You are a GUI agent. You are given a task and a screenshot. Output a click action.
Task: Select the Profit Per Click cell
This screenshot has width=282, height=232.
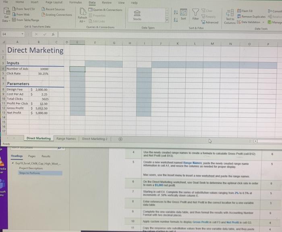pos(18,103)
